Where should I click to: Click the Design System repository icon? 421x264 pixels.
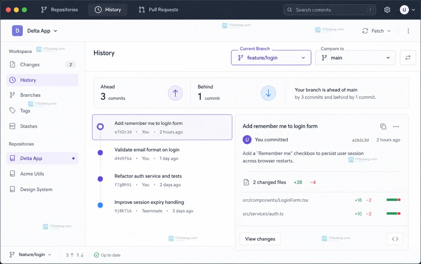[x=12, y=190]
